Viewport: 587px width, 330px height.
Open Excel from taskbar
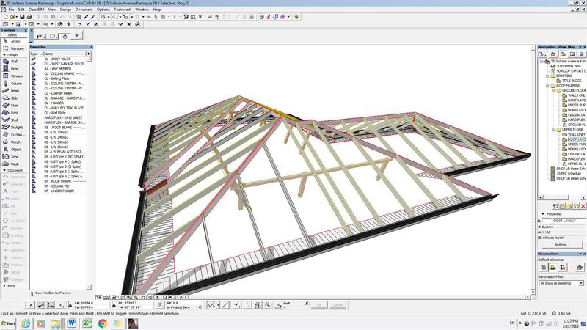[x=87, y=323]
